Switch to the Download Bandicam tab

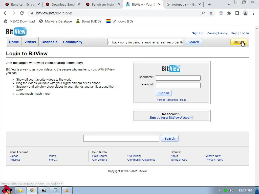(x=63, y=5)
